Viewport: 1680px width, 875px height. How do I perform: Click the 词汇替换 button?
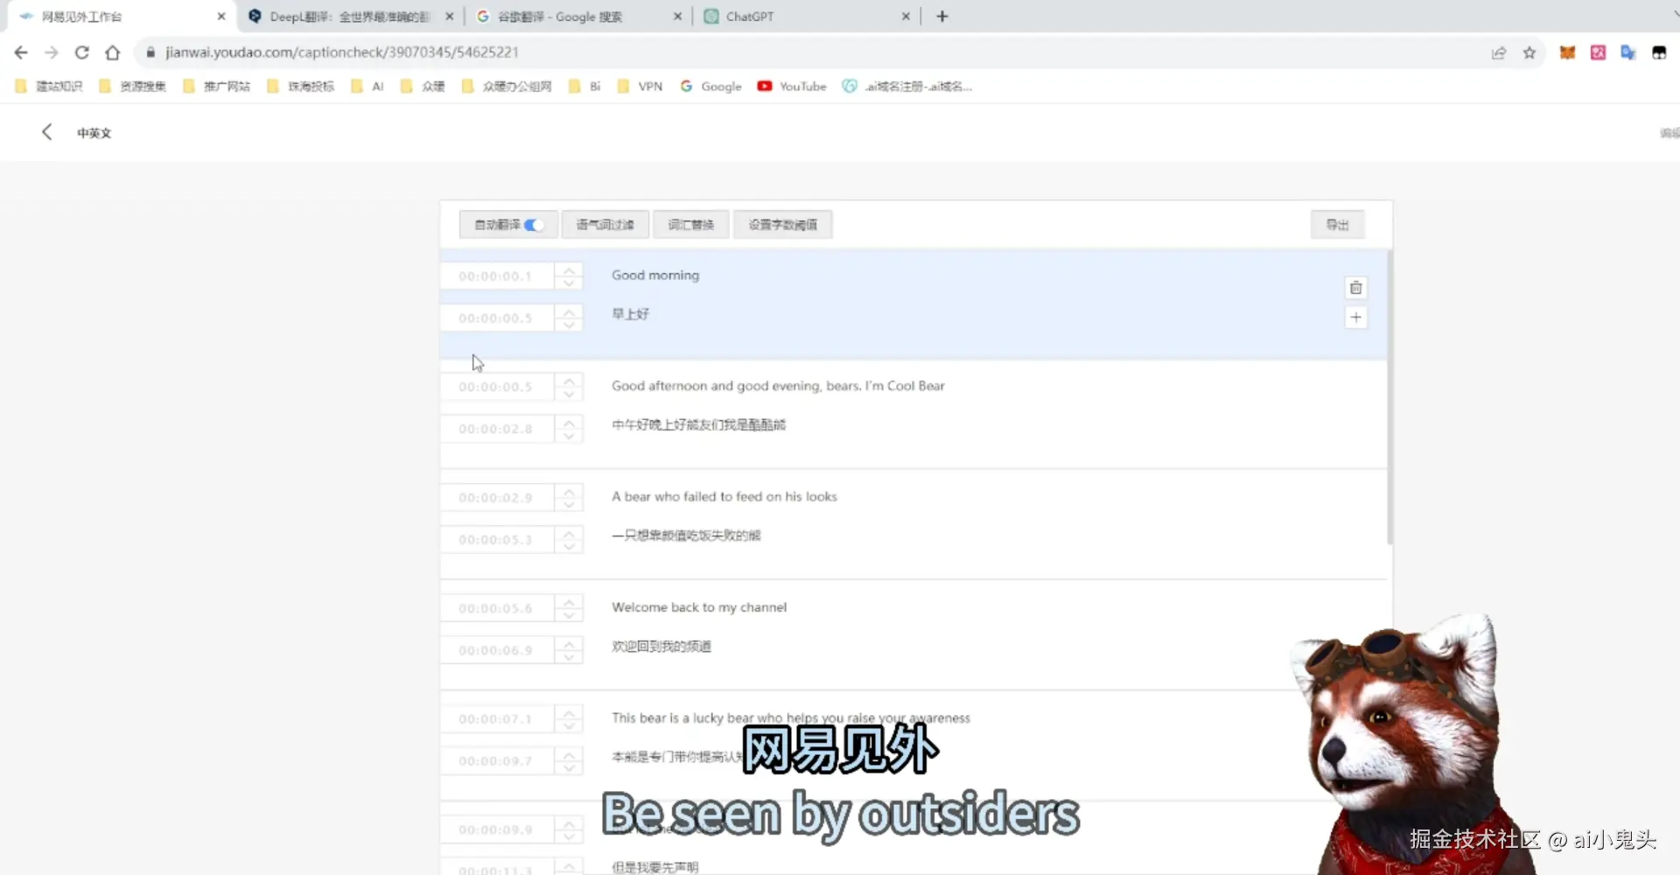(690, 225)
